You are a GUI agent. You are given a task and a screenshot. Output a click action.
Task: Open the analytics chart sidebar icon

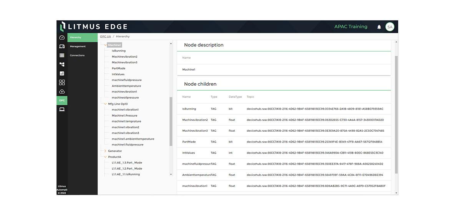[62, 73]
